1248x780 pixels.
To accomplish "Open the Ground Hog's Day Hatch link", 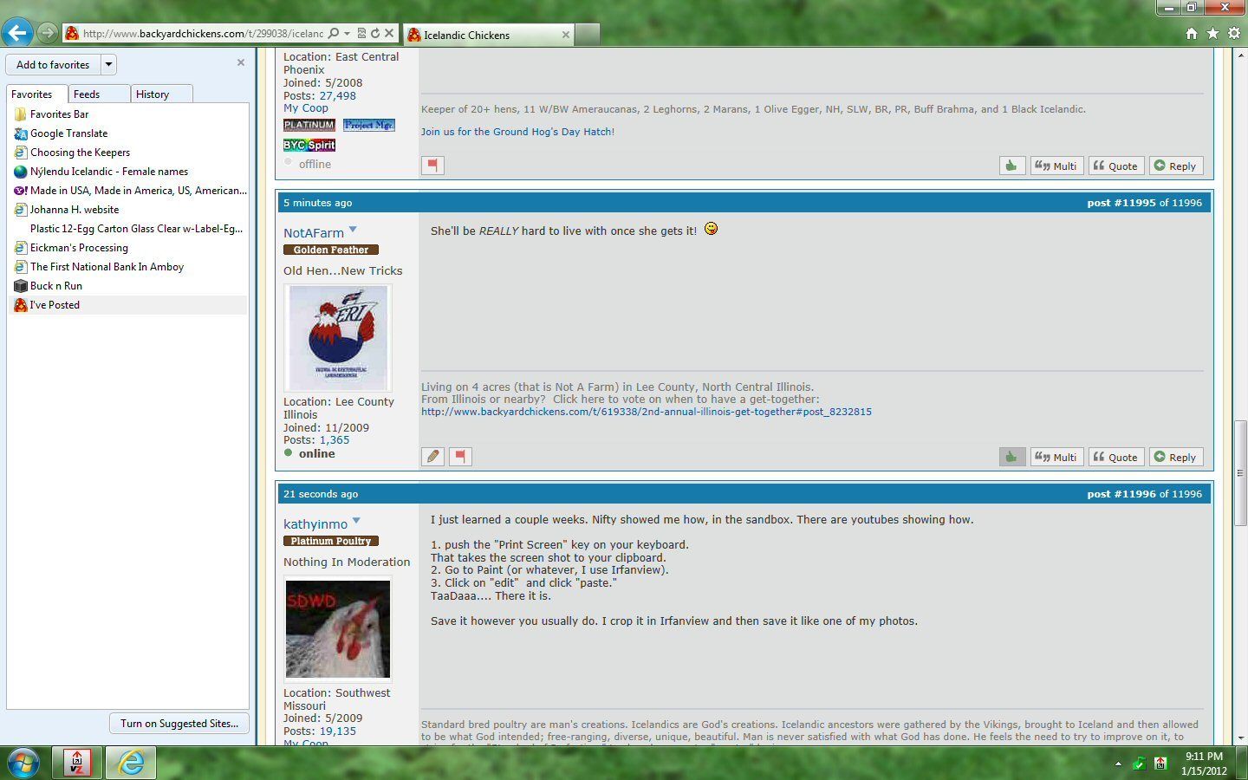I will point(517,132).
